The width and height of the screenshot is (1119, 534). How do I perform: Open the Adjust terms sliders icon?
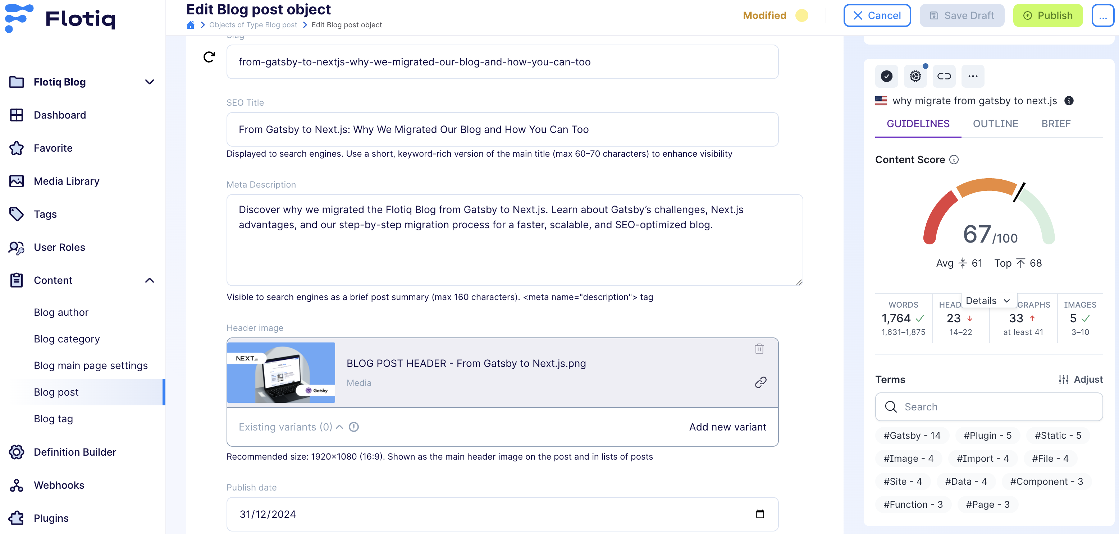(1063, 379)
